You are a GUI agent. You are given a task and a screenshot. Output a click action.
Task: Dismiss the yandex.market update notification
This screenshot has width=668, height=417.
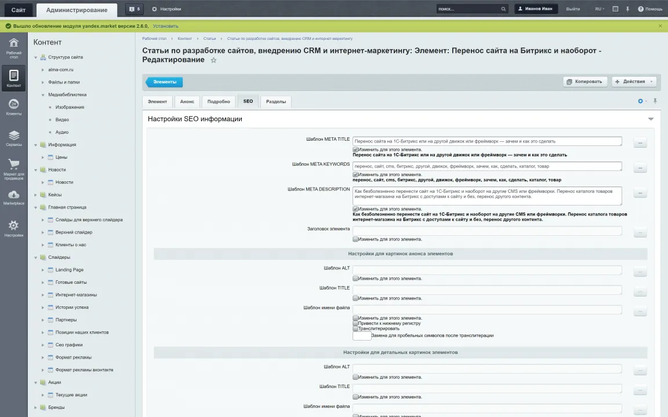660,26
